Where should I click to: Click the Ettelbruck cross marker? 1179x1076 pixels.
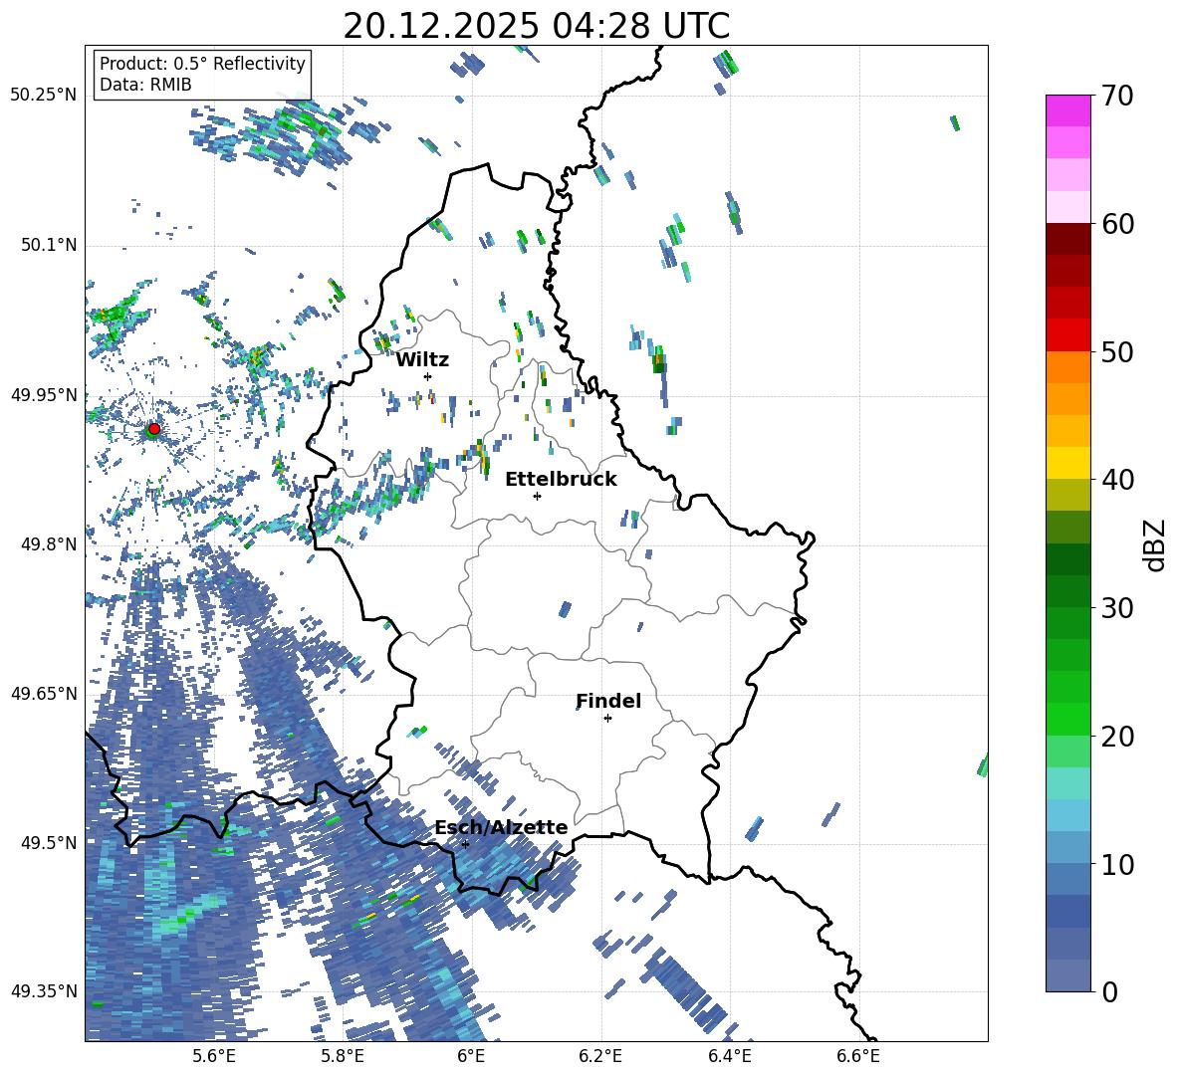(537, 496)
